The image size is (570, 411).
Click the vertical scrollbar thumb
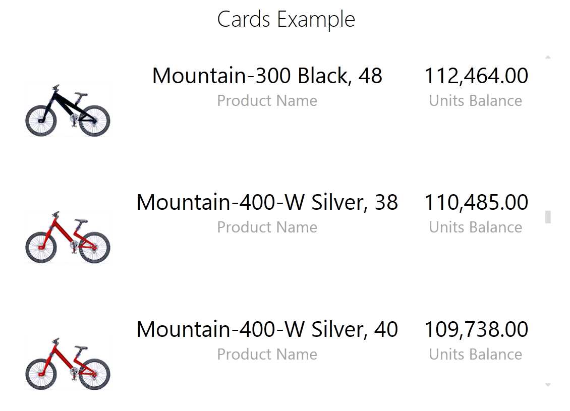pyautogui.click(x=547, y=217)
